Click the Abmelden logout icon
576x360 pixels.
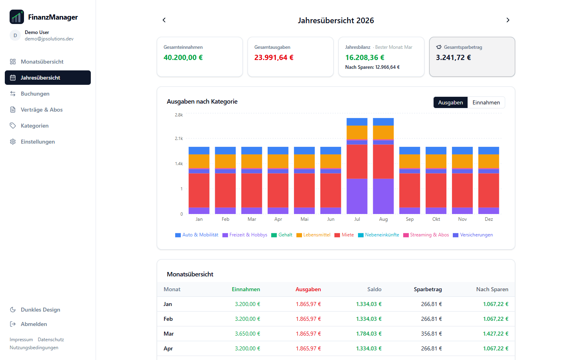point(13,324)
